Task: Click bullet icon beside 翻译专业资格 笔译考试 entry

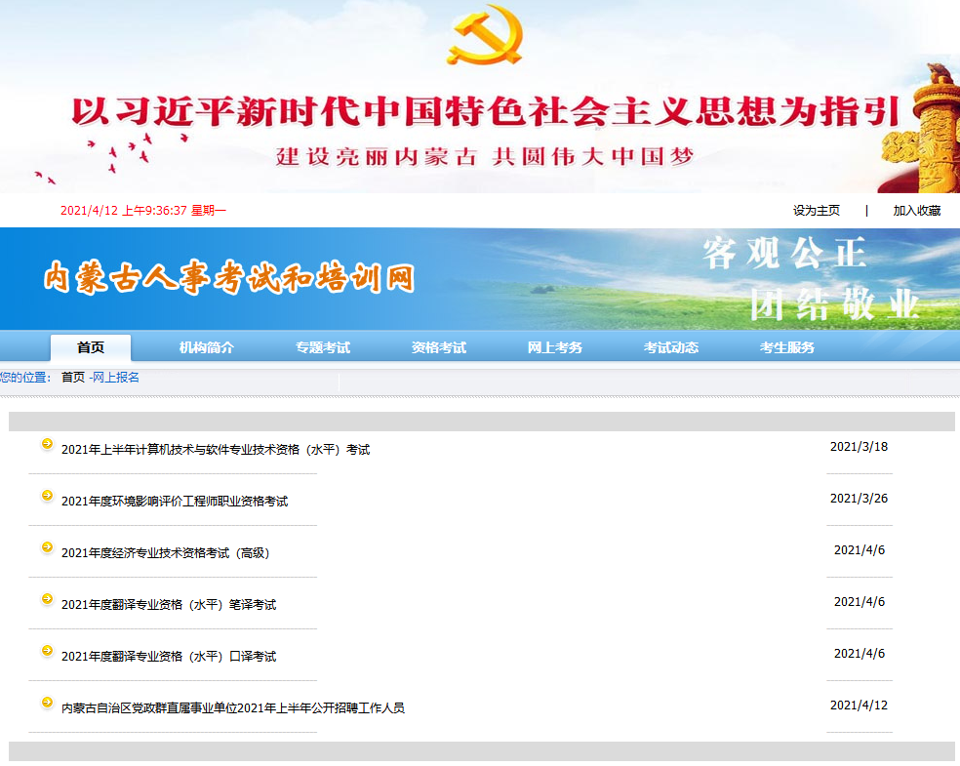Action: tap(47, 600)
